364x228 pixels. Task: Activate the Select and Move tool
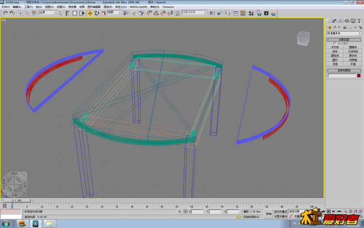click(x=90, y=13)
